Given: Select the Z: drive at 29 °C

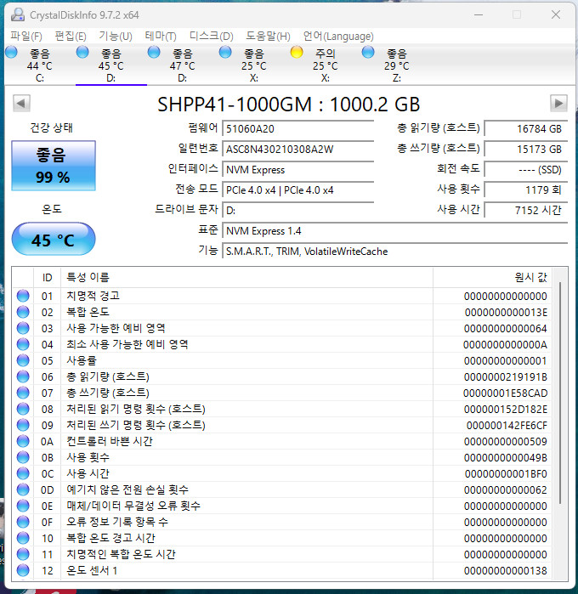Looking at the screenshot, I should click(x=396, y=65).
